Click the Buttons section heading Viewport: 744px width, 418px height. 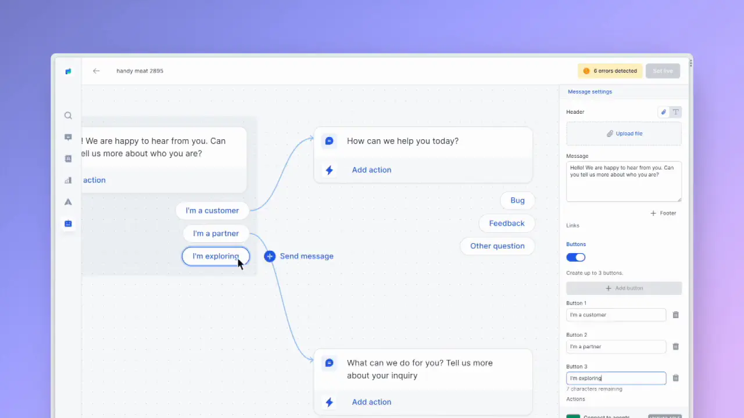[x=576, y=244]
